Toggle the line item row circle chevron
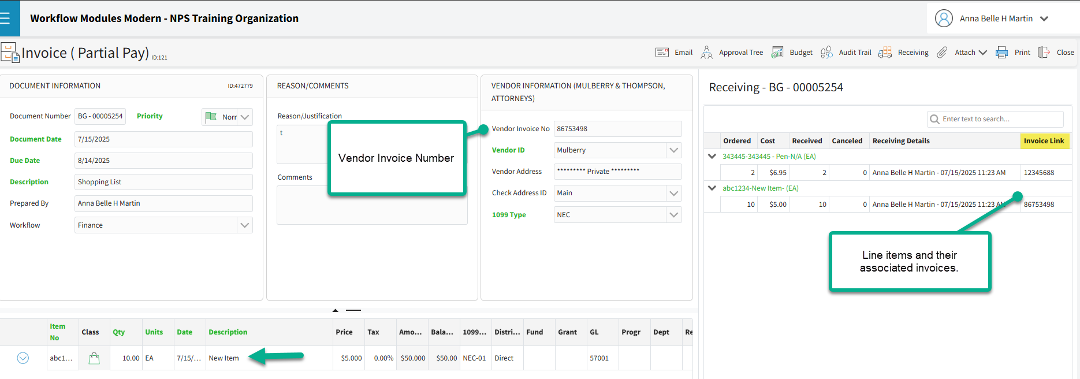Screen dimensions: 1080x379 [x=23, y=358]
